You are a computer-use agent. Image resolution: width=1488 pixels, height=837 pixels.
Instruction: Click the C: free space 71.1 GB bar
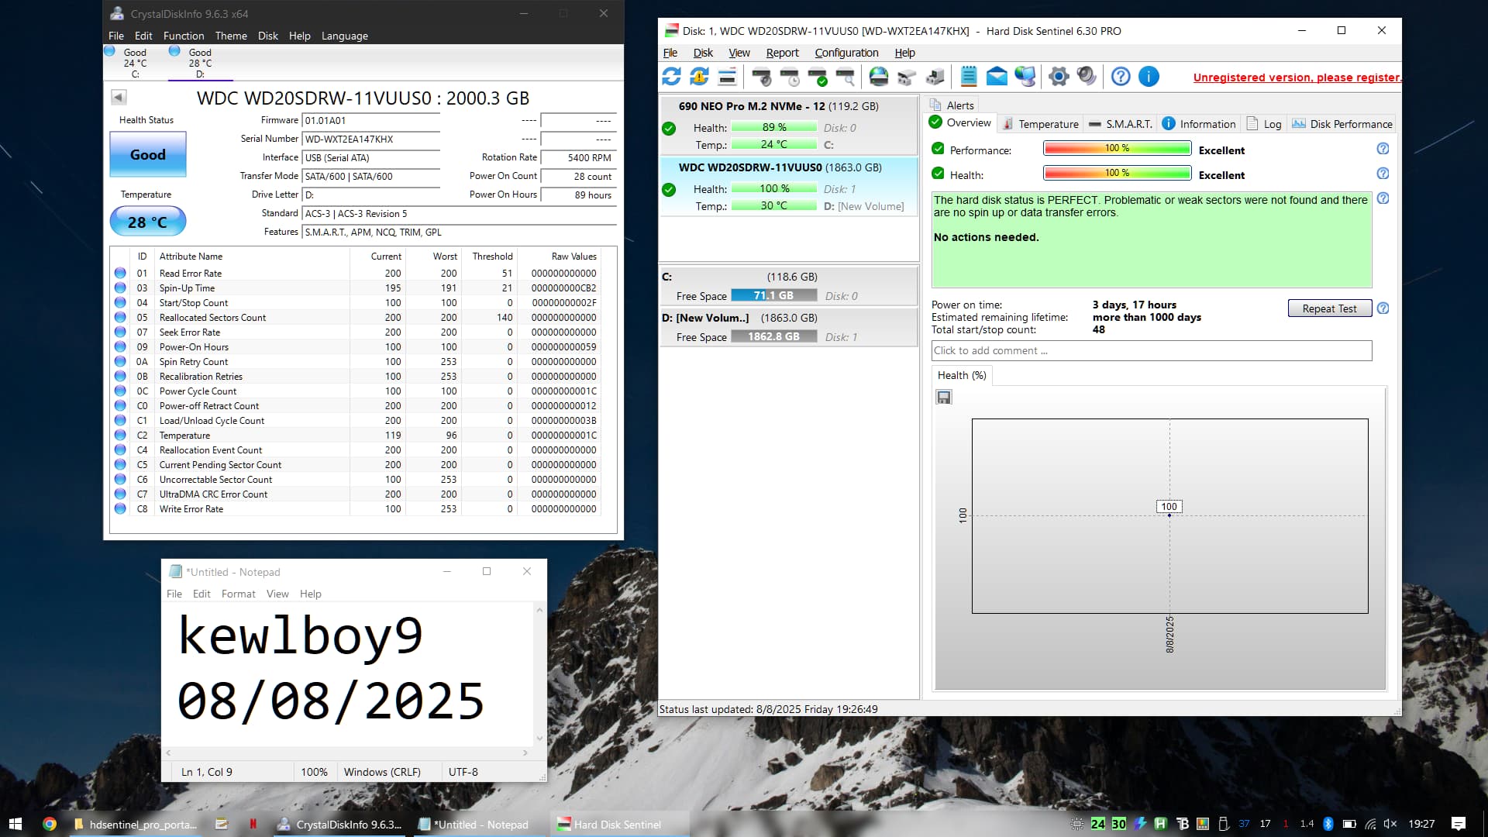(x=773, y=295)
